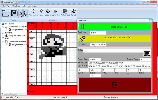158x100 pixels.
Task: Open the MeerK40t title bar app icon
Action: tap(2, 2)
